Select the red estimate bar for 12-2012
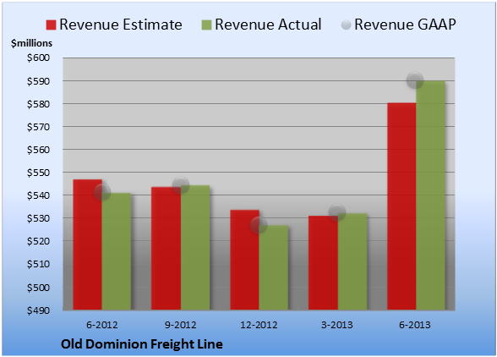The width and height of the screenshot is (497, 357). [245, 260]
